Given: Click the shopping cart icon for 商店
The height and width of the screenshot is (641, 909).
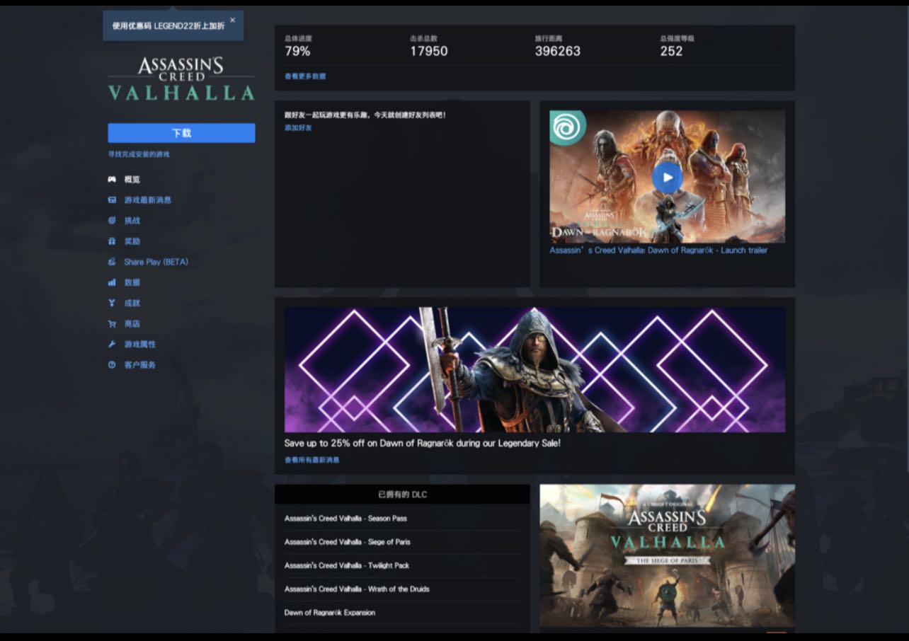Looking at the screenshot, I should (x=112, y=324).
